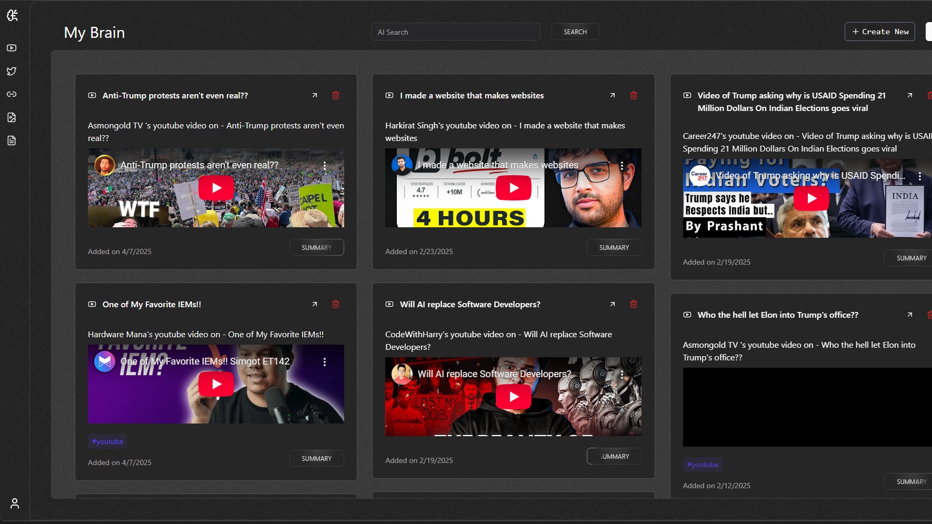
Task: Open SUMMARY for 'I made a website' card
Action: [x=614, y=247]
